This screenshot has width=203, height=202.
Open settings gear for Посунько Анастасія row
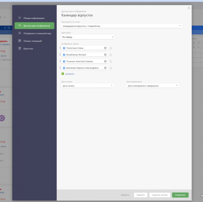point(105,61)
